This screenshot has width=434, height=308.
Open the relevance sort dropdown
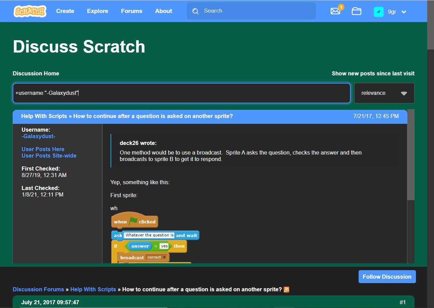pos(384,93)
